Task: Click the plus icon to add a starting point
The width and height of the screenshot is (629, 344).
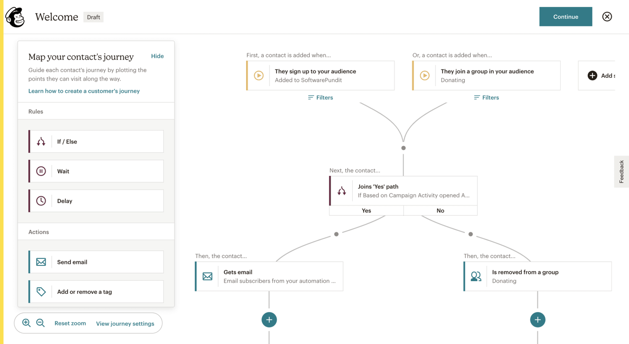Action: click(x=592, y=76)
